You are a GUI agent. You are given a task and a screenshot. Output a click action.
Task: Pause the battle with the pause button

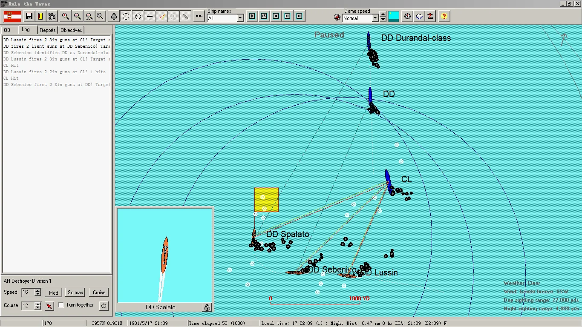click(300, 16)
